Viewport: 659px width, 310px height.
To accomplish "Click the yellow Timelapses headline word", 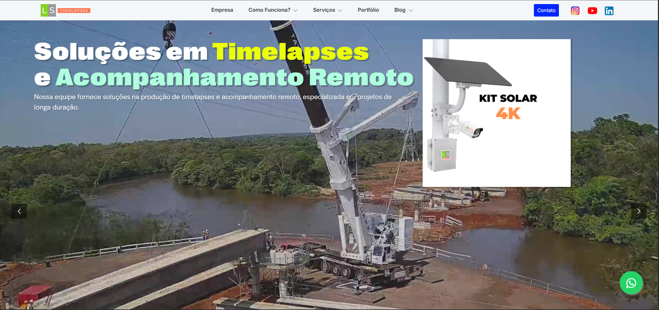I will coord(290,52).
